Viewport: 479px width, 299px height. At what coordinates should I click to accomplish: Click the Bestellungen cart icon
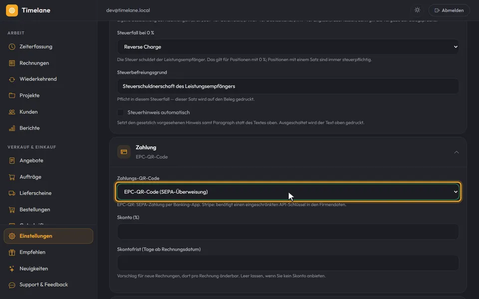(x=12, y=210)
